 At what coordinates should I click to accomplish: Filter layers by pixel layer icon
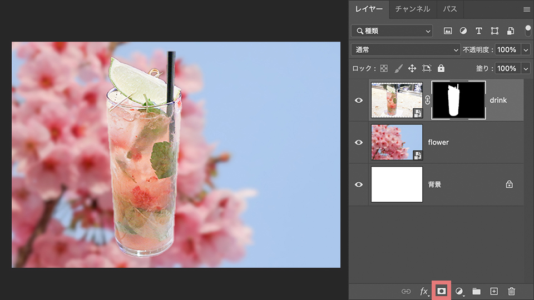447,31
